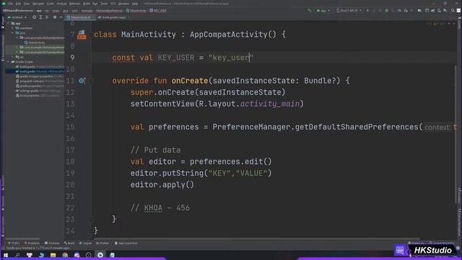Viewport: 462px width, 260px height.
Task: Click the fold marker beside line 23
Action: [91, 220]
